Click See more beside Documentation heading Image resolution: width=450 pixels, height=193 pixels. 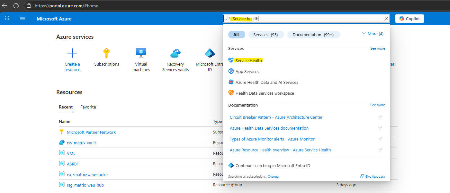click(x=378, y=105)
